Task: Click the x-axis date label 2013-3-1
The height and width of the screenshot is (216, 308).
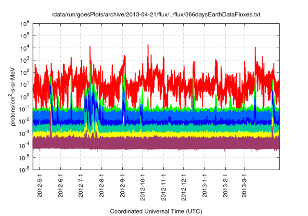Action: 244,186
